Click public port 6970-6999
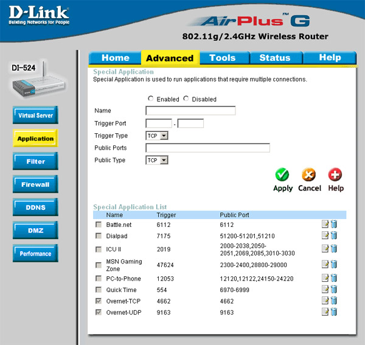This screenshot has height=345, width=365. (234, 290)
